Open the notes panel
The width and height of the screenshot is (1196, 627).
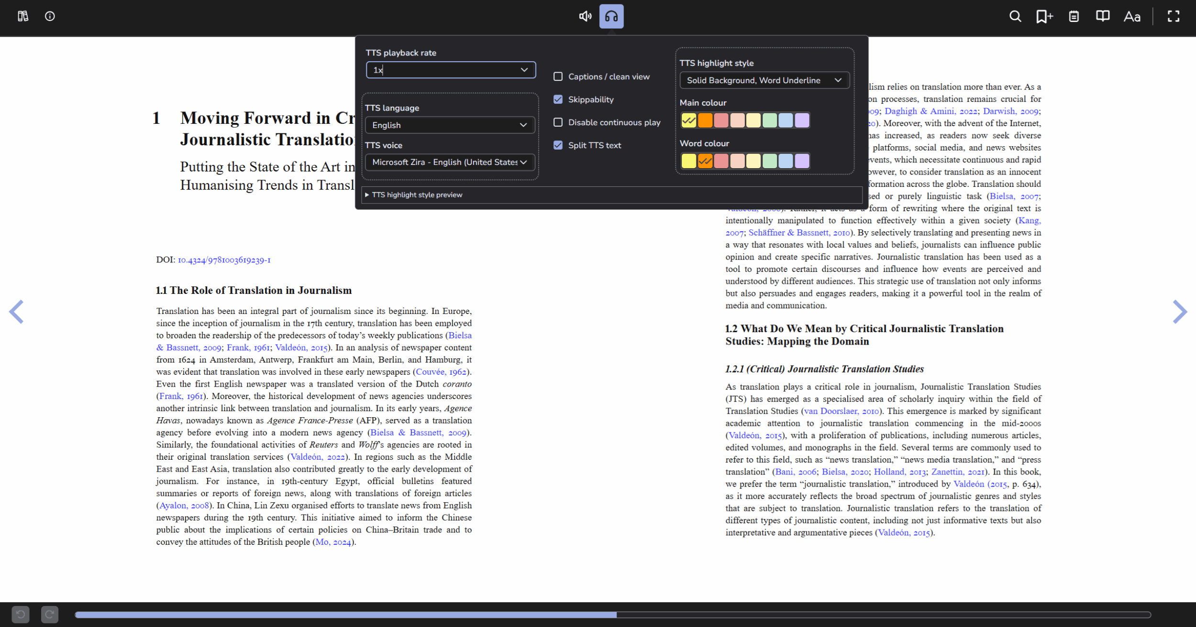1074,16
